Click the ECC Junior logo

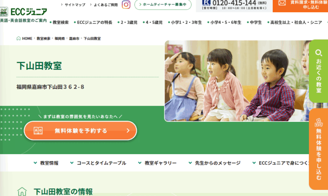[x=23, y=12]
